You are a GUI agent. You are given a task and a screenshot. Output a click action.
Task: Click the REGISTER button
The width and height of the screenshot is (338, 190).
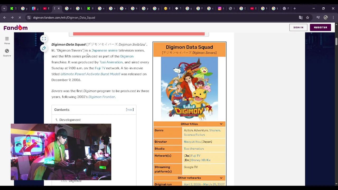coord(320,27)
